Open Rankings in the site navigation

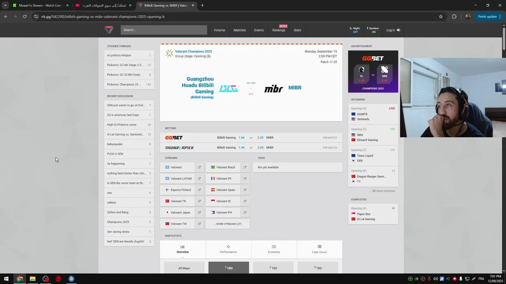pyautogui.click(x=279, y=30)
